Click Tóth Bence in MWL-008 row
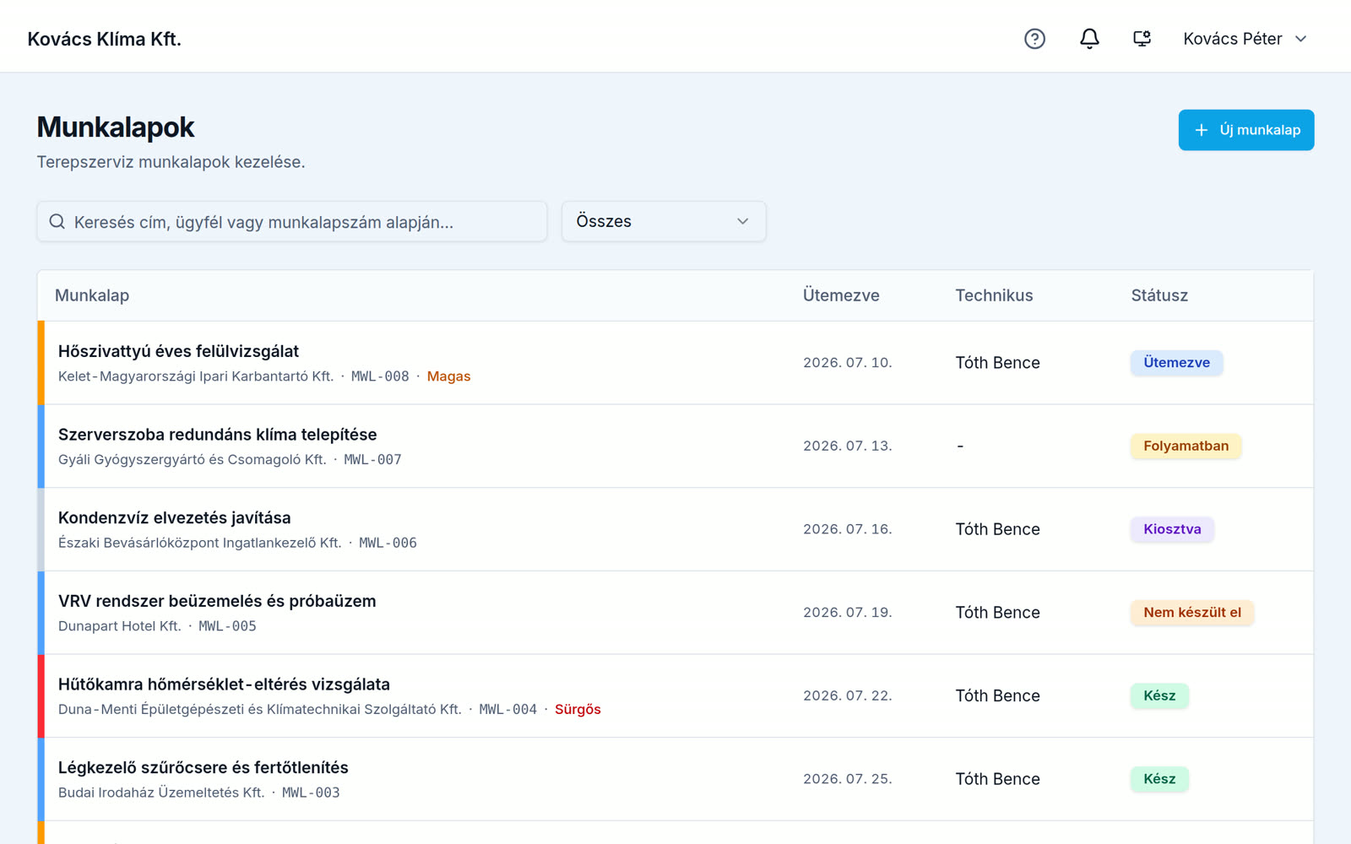 [997, 363]
